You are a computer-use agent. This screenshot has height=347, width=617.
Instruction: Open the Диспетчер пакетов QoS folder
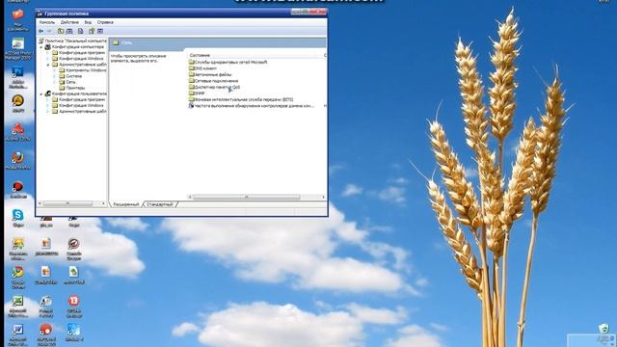click(214, 88)
